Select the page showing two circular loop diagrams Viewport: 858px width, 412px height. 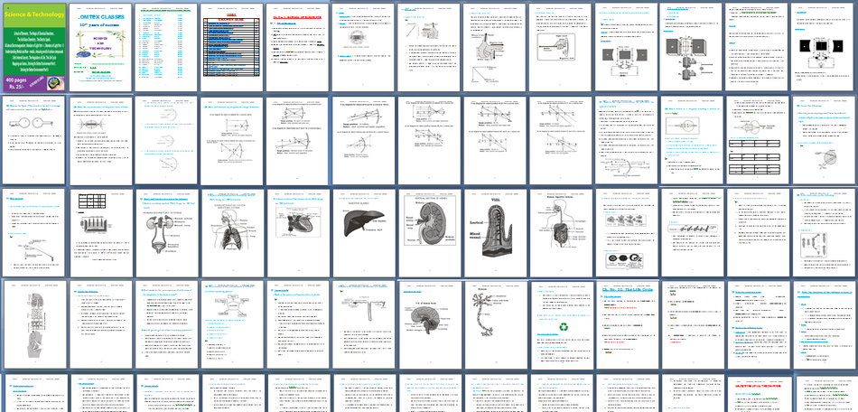(34, 140)
